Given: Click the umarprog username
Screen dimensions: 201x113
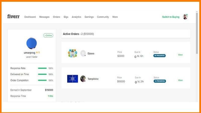Looking at the screenshot, I should (29, 53).
